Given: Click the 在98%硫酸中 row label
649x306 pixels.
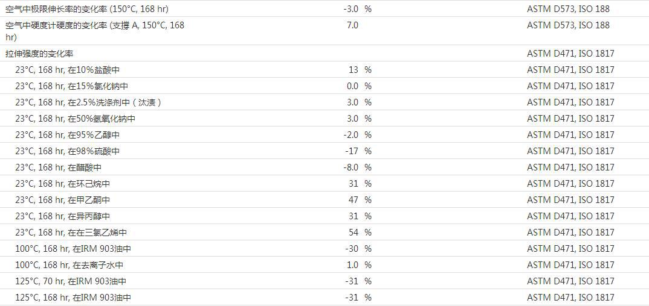Looking at the screenshot, I should tap(67, 151).
